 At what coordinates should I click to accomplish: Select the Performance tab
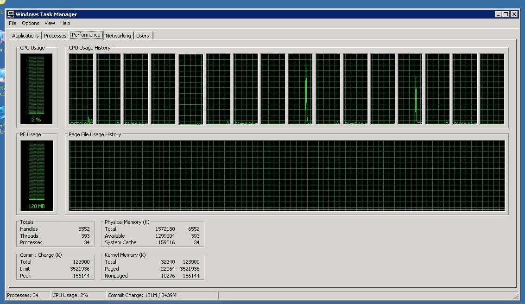86,35
